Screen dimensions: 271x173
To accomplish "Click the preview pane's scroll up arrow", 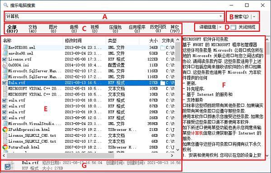I will (267, 40).
